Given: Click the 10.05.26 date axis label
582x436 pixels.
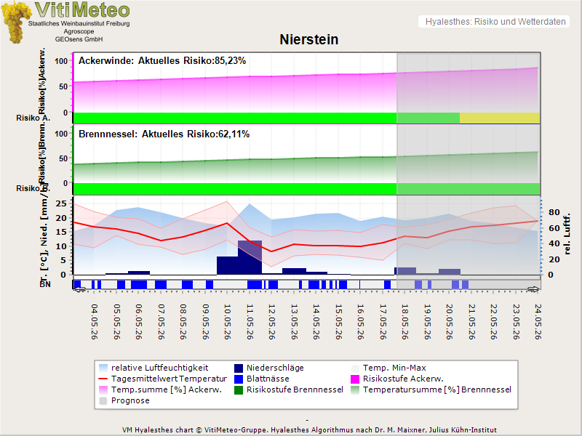Looking at the screenshot, I should (x=227, y=322).
